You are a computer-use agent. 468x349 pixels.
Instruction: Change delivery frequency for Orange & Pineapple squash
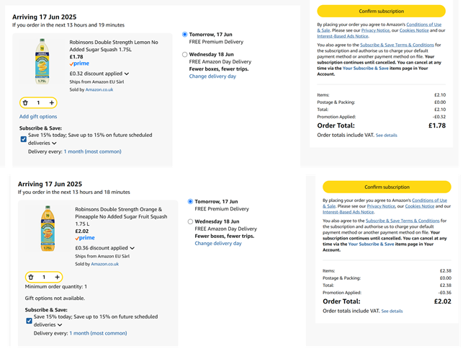click(98, 333)
